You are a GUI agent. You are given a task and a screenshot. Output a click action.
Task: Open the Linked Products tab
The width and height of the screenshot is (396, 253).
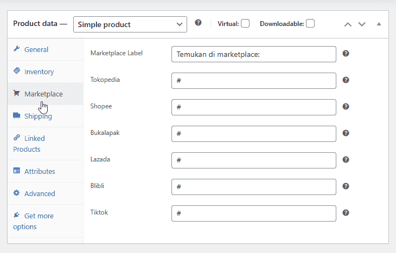pyautogui.click(x=46, y=144)
